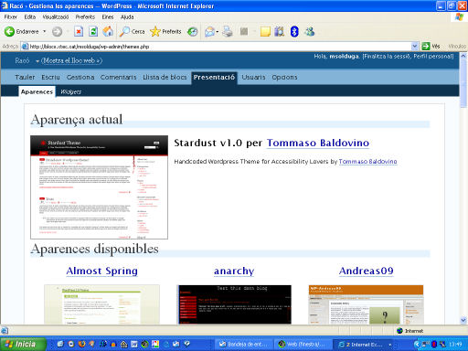Switch to Bandeja de ent... taskbar window

pos(244,345)
